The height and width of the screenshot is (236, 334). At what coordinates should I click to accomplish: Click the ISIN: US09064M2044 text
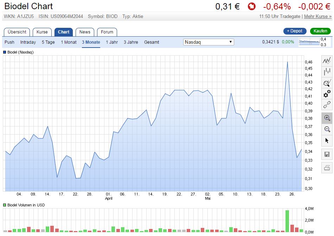click(61, 17)
